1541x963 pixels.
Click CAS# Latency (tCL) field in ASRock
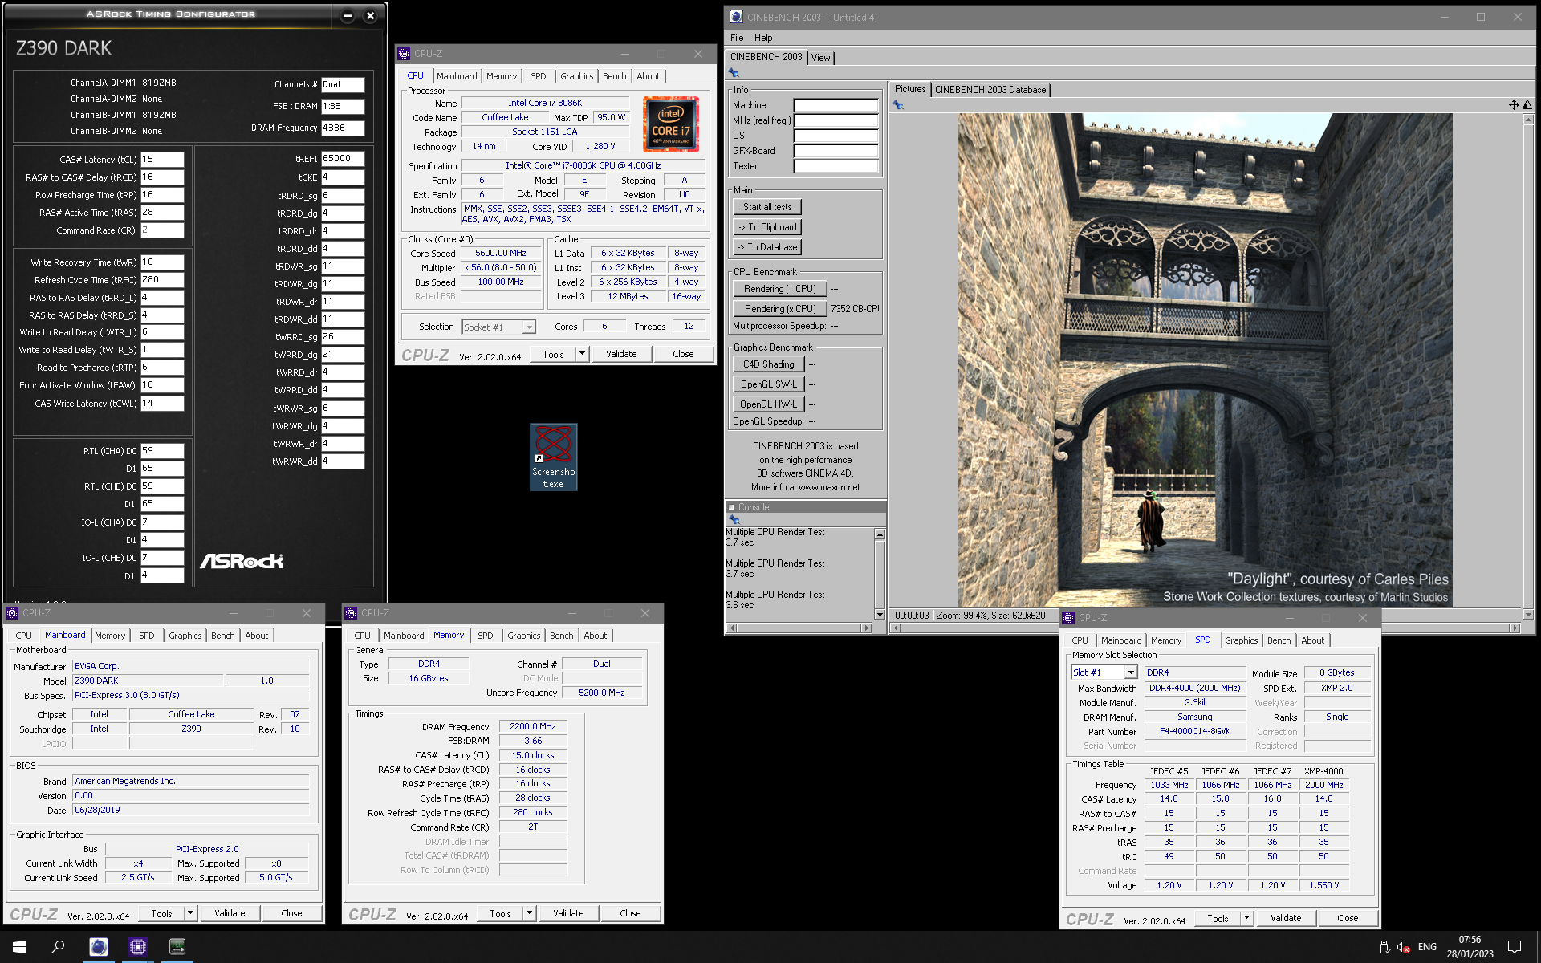162,160
